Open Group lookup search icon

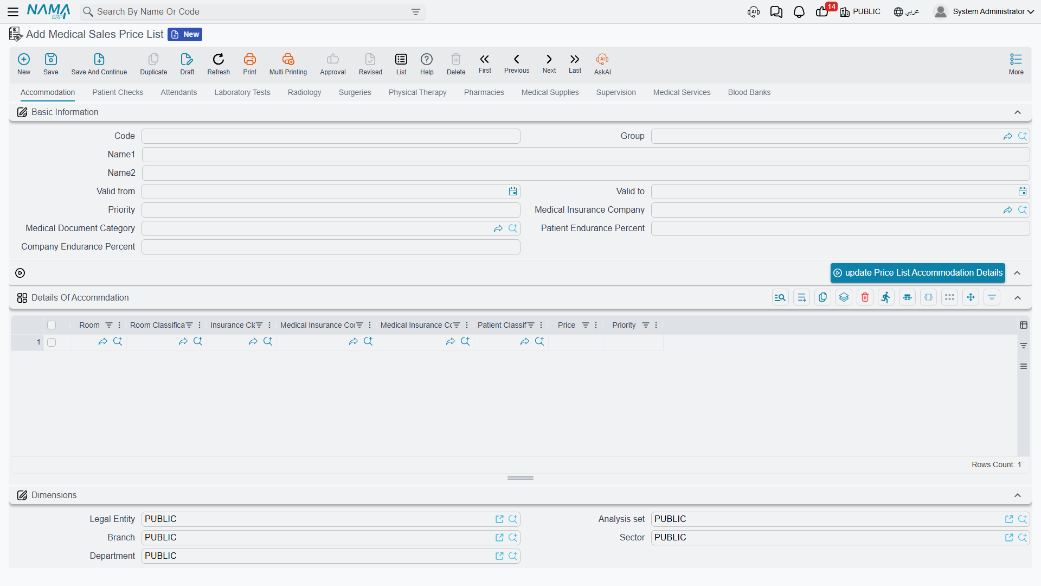1023,136
